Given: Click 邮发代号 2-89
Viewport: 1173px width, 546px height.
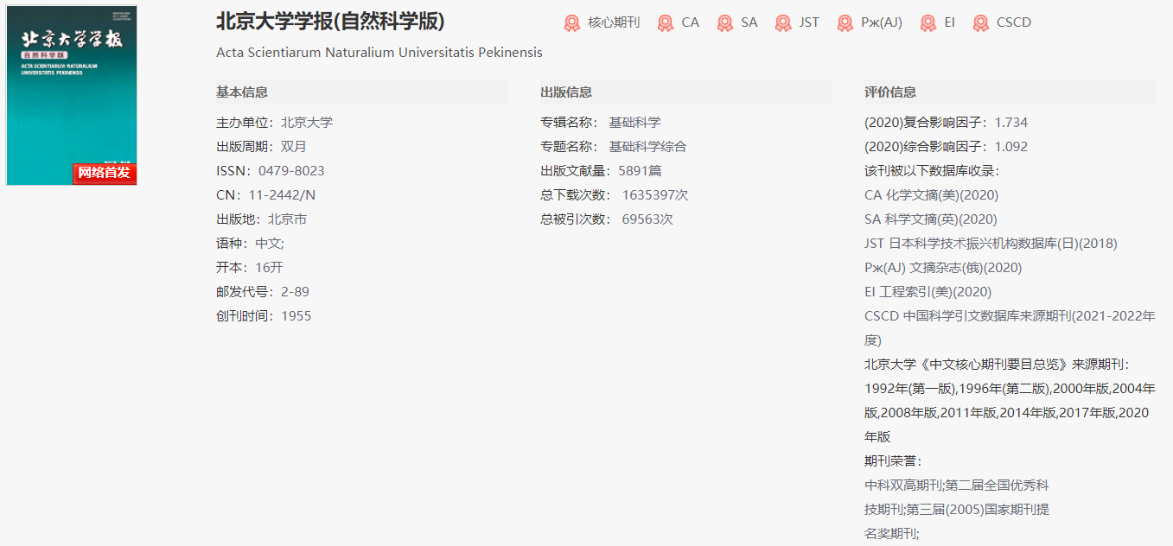Looking at the screenshot, I should click(263, 292).
